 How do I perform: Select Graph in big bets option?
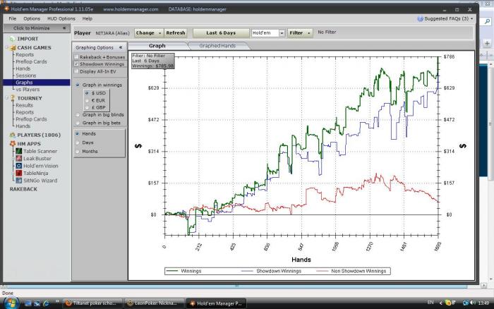[78, 123]
